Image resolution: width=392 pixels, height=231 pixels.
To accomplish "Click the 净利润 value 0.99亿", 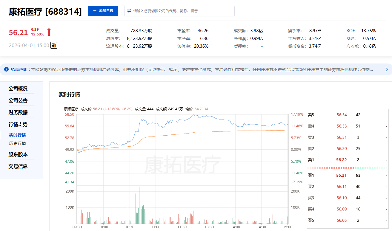I will [256, 38].
